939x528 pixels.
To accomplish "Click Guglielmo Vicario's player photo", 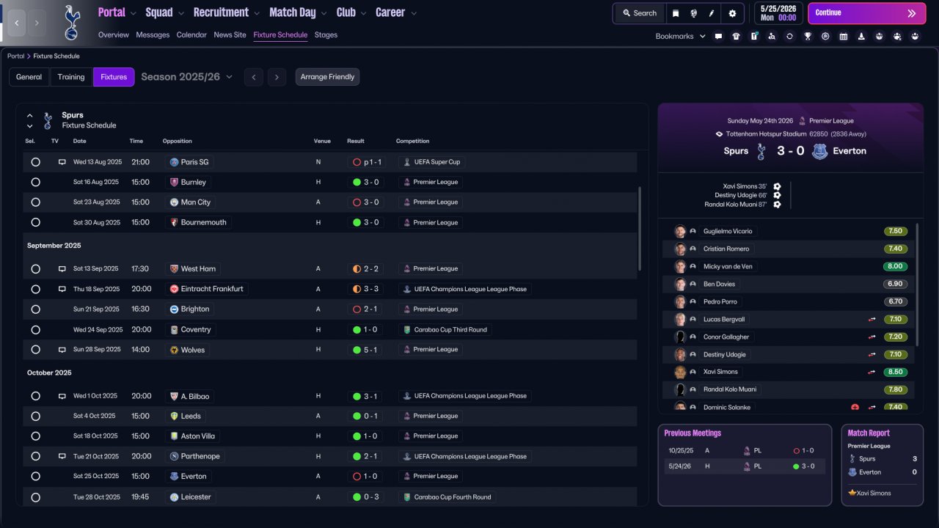I will 680,231.
